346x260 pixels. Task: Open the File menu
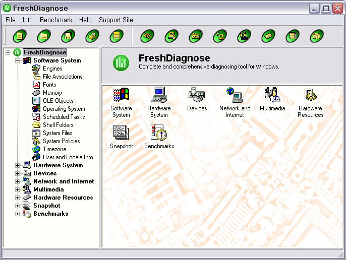11,20
